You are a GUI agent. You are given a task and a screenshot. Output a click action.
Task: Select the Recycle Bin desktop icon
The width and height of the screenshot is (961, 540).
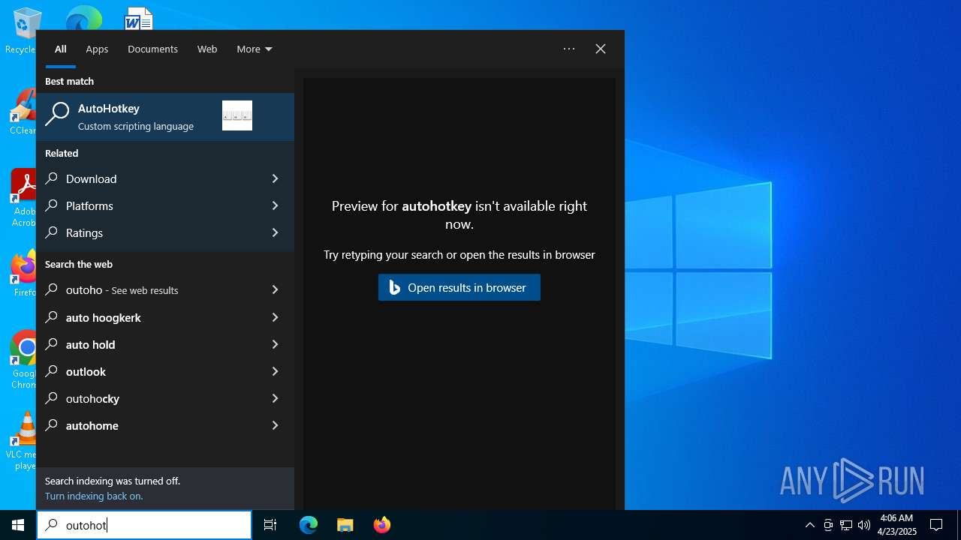tap(20, 31)
